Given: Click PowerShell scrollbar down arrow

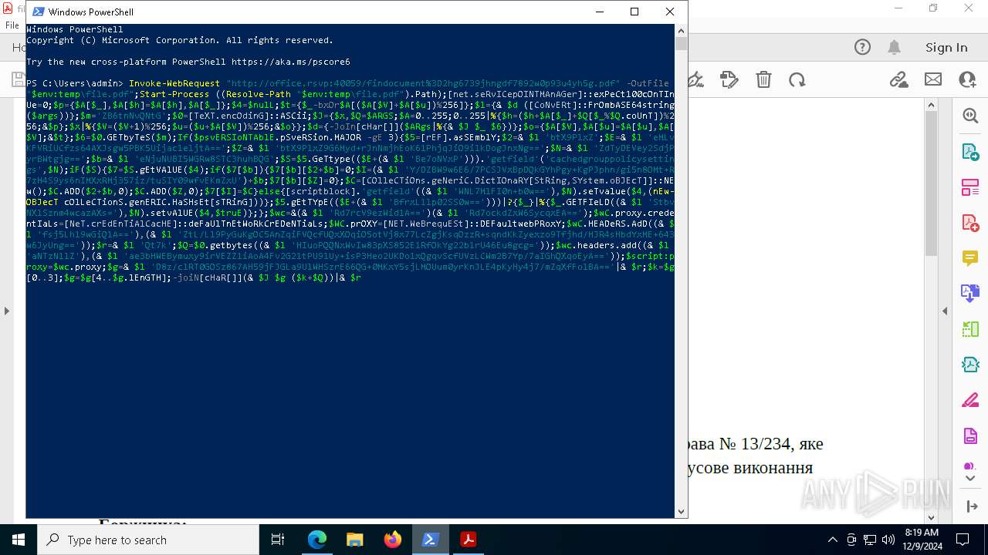Looking at the screenshot, I should click(681, 511).
